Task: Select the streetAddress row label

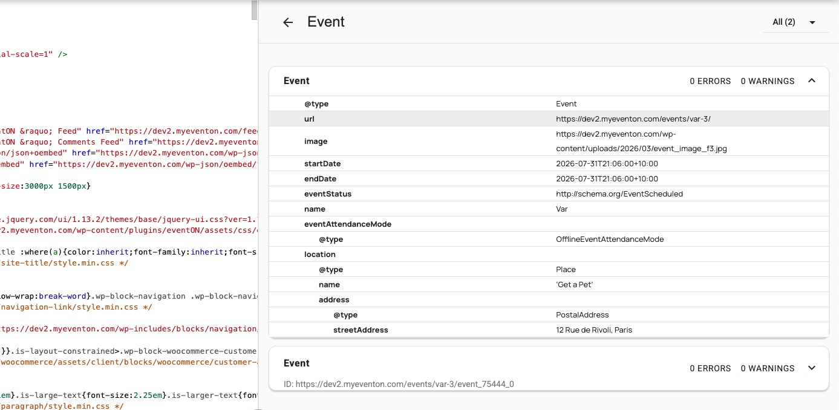Action: pos(361,330)
